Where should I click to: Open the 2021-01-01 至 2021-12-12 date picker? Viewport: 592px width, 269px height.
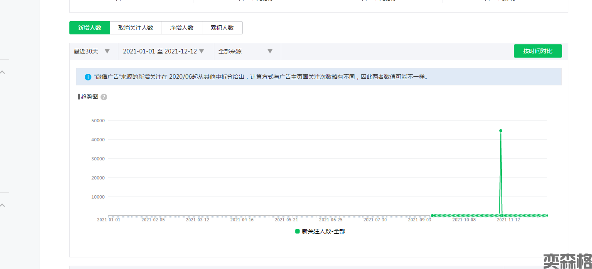coord(164,51)
